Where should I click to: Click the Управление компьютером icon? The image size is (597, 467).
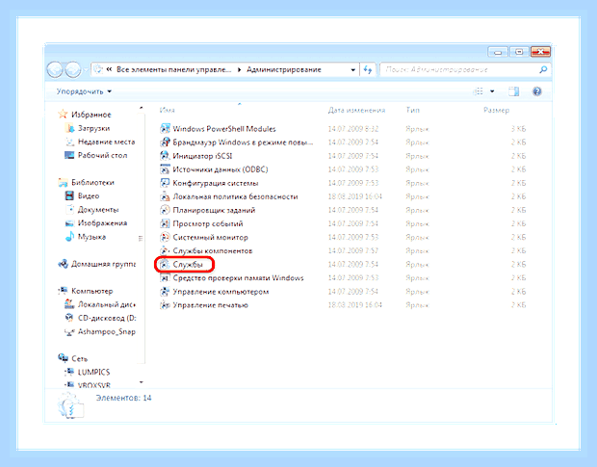pos(165,292)
